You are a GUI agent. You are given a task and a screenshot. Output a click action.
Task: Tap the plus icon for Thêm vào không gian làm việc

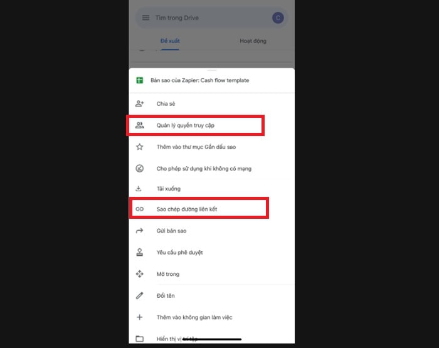coord(139,317)
